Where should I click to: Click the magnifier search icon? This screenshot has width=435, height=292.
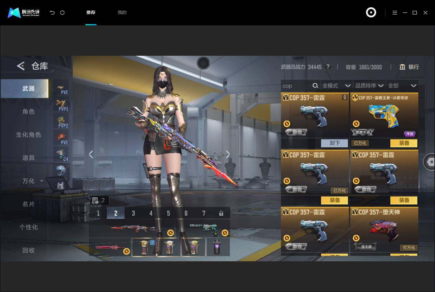pyautogui.click(x=315, y=86)
